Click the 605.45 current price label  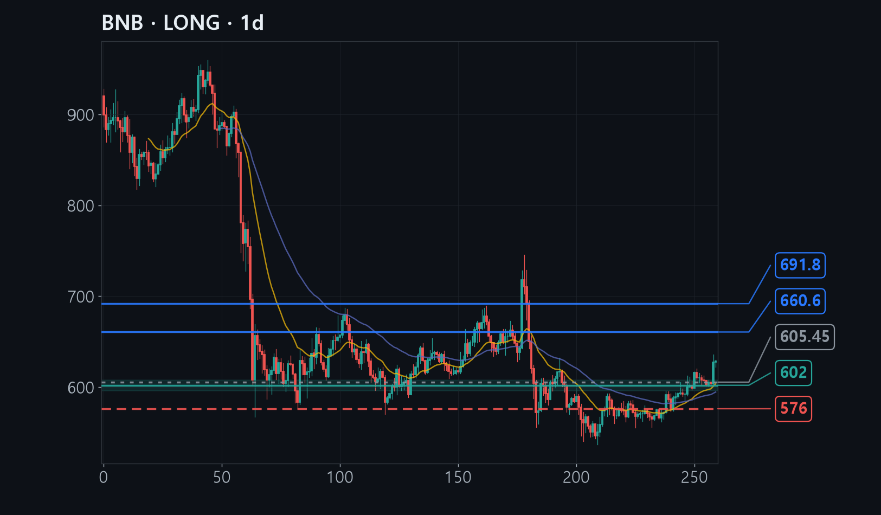[805, 337]
